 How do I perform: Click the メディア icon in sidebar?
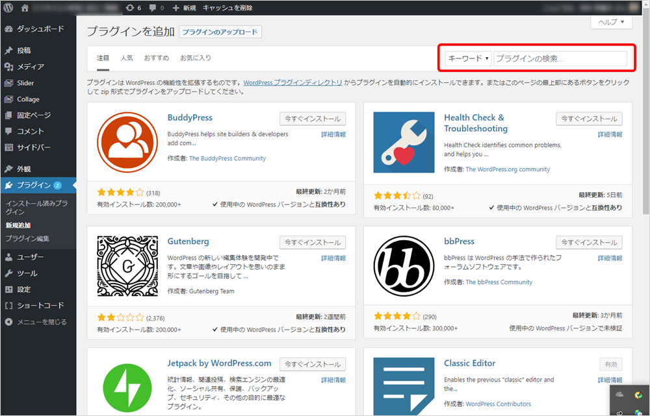pos(8,67)
